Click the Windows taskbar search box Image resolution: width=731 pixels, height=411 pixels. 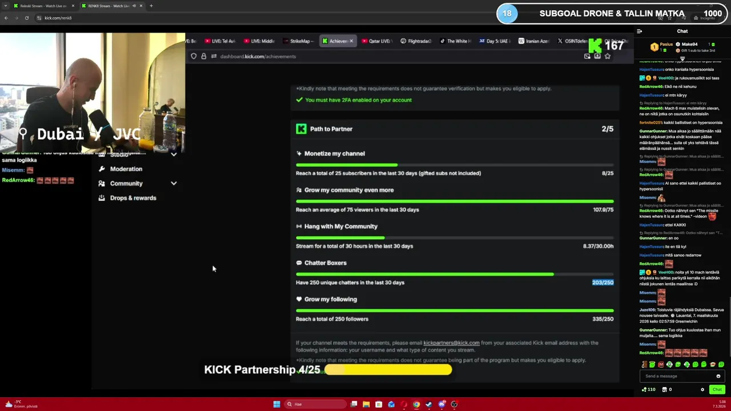316,404
